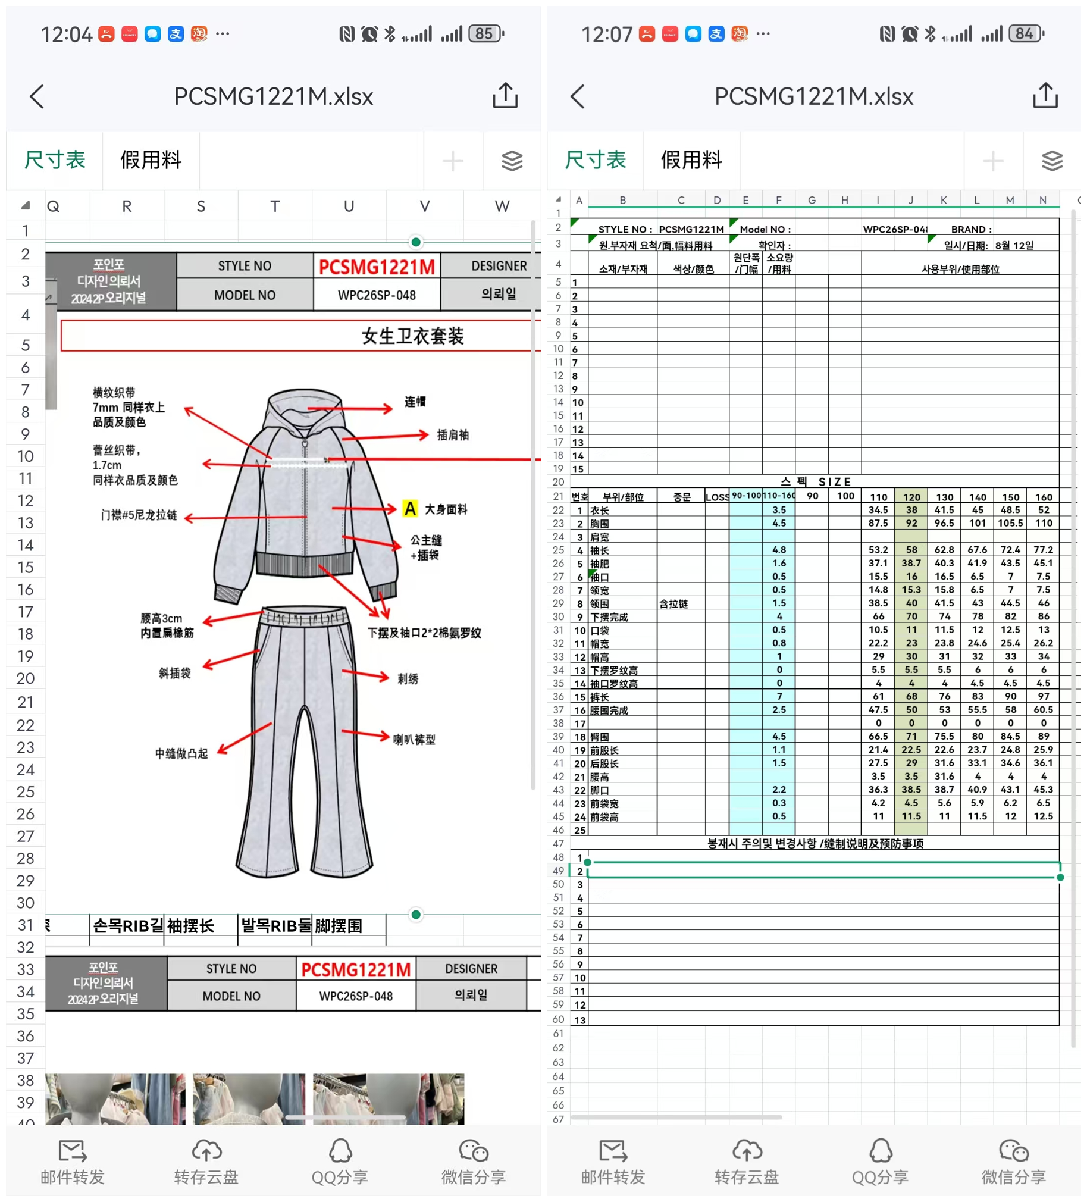Tap the Taobao icon in the status bar
The width and height of the screenshot is (1087, 1202).
click(x=199, y=34)
